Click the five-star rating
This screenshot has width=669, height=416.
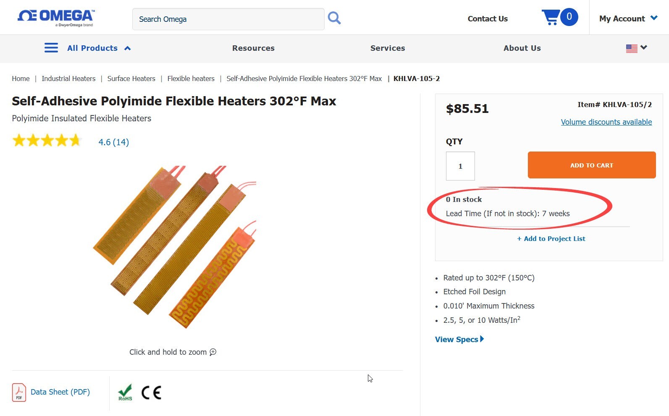[47, 140]
